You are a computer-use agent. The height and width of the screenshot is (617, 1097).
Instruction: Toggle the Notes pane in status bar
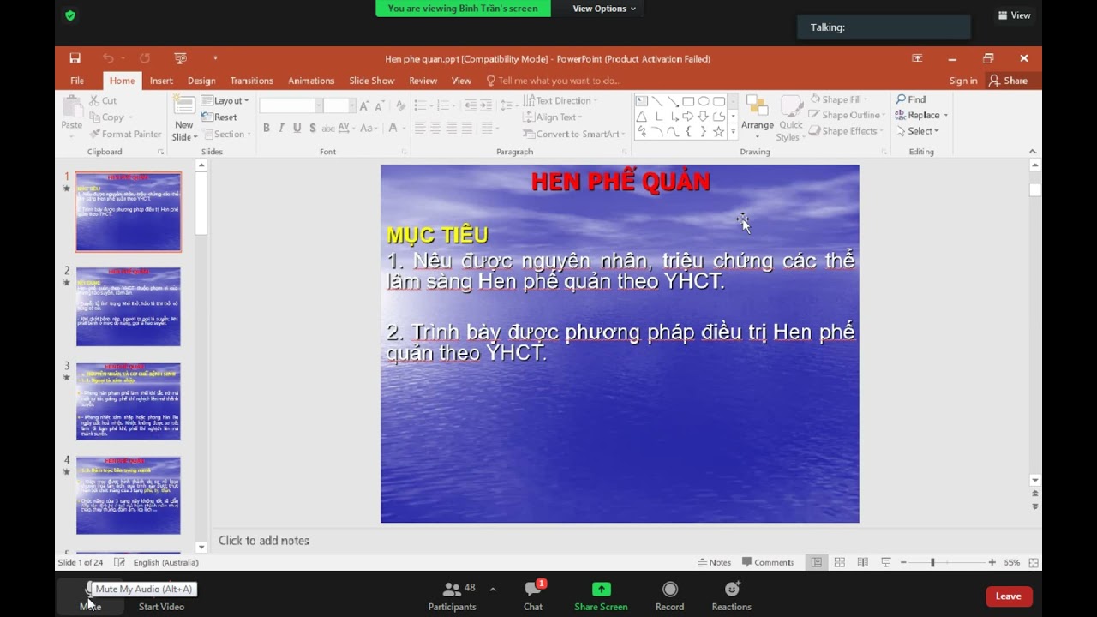(715, 562)
